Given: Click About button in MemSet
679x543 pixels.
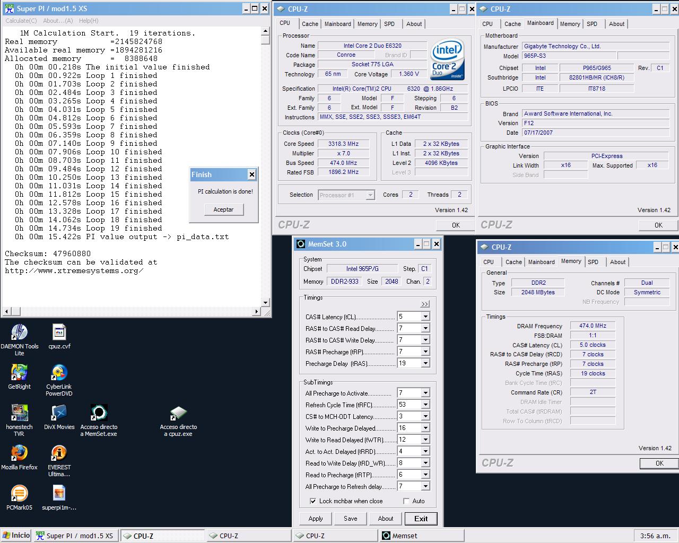Looking at the screenshot, I should (x=386, y=519).
